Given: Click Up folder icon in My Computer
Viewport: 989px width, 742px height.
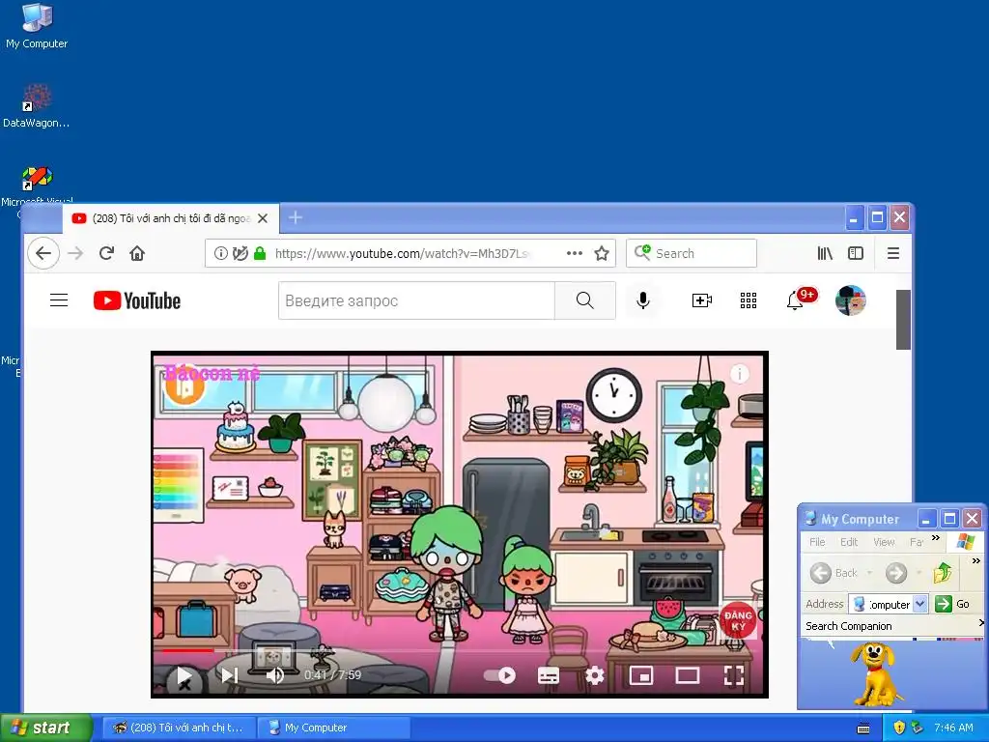Looking at the screenshot, I should coord(943,573).
